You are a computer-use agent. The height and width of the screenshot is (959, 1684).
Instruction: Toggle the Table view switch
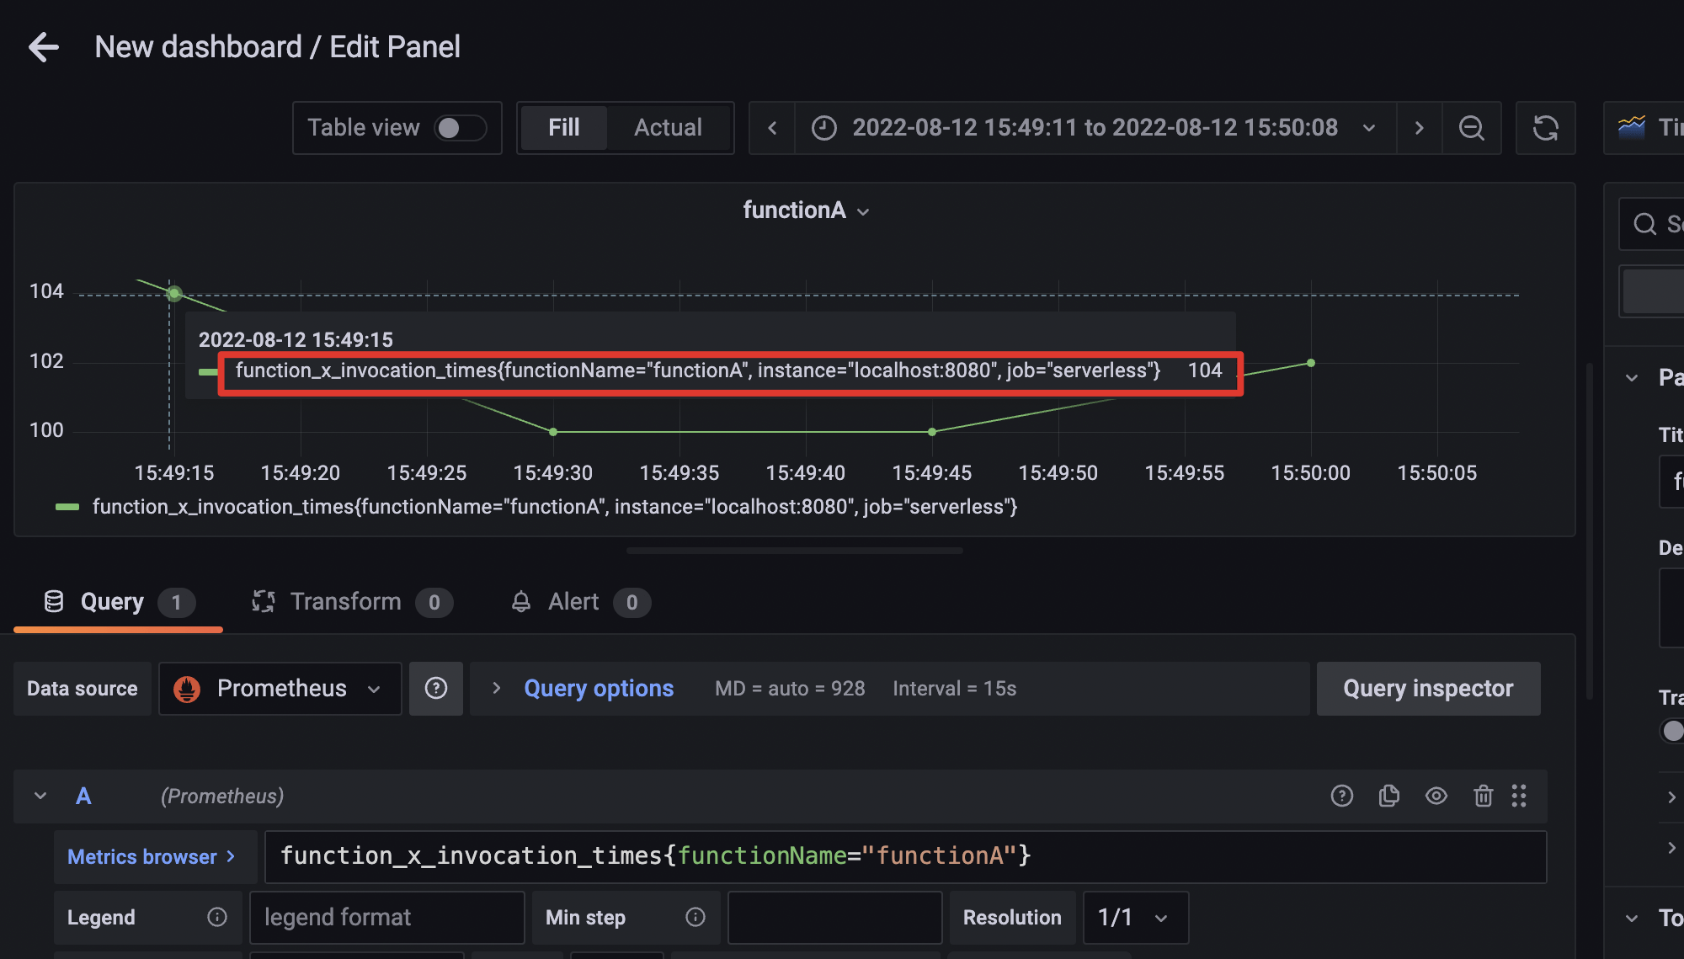[x=460, y=128]
